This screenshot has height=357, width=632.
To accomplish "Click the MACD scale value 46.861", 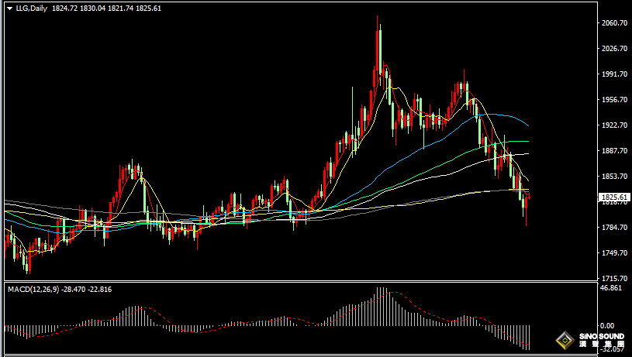I will [x=611, y=288].
